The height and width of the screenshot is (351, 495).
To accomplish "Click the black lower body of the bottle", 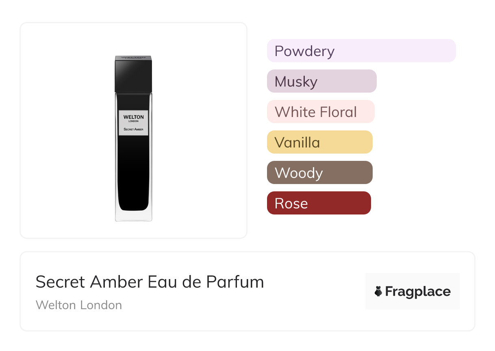I will coord(133,175).
